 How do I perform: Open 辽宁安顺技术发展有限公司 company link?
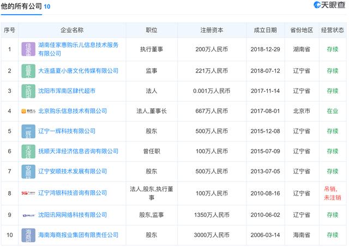73,172
